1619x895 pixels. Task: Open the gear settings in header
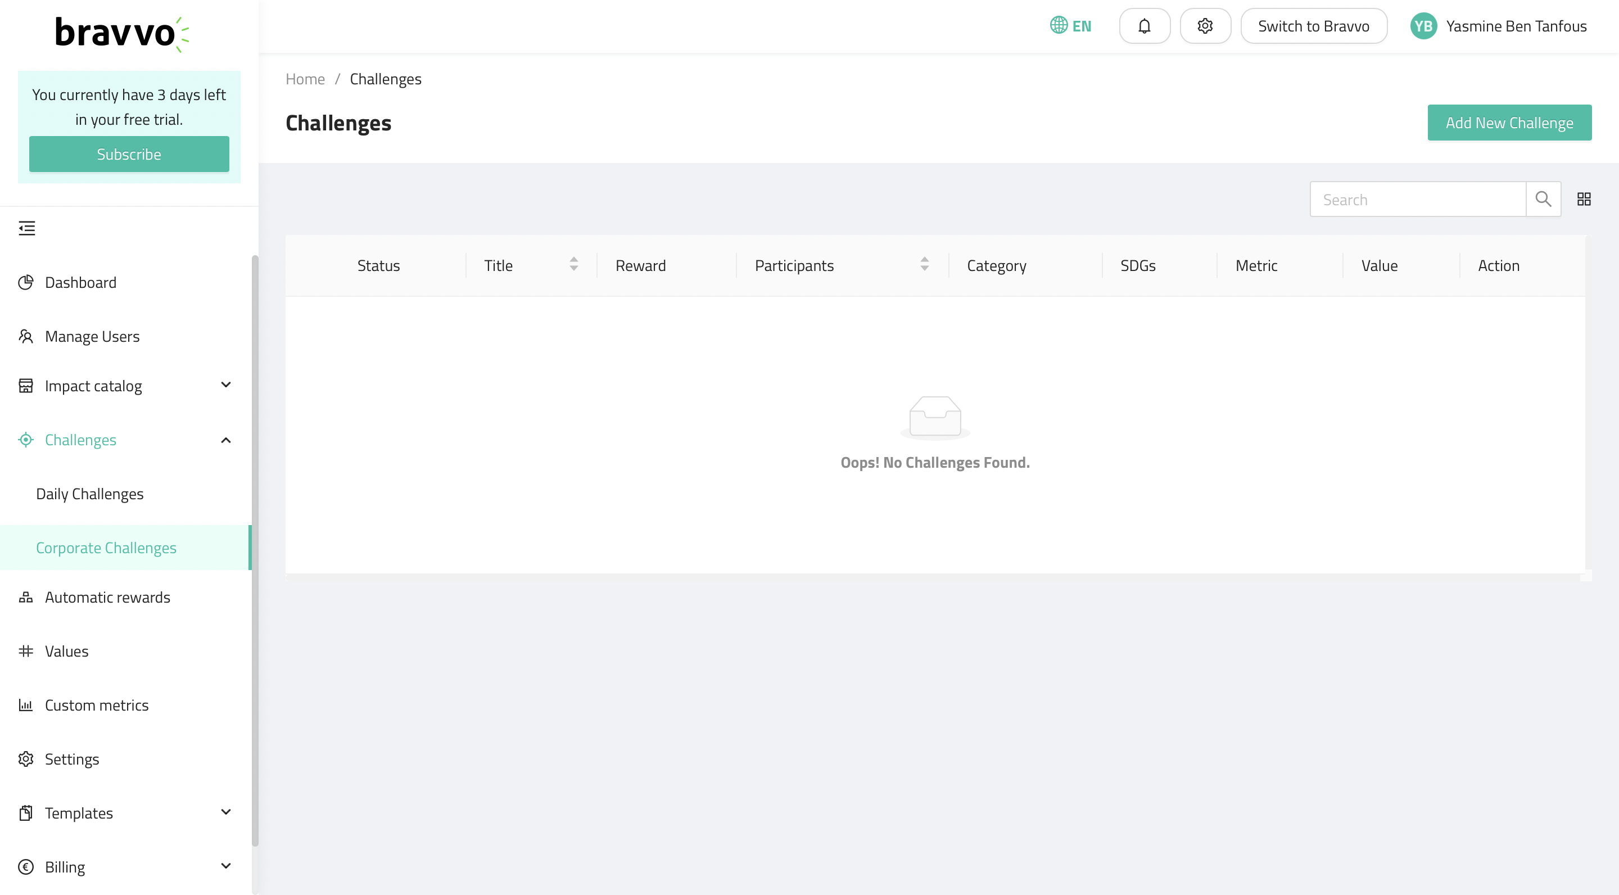[x=1205, y=26]
